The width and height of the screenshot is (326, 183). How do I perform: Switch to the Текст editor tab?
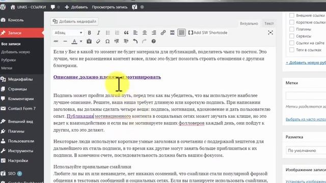click(x=269, y=23)
